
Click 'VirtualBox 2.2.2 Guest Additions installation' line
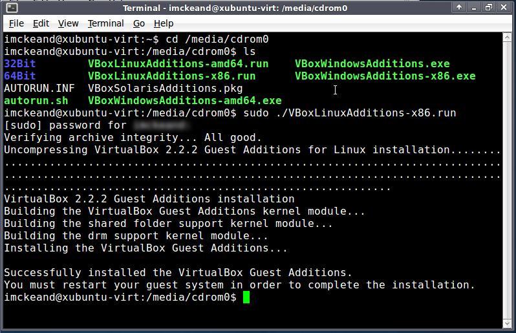(x=149, y=199)
